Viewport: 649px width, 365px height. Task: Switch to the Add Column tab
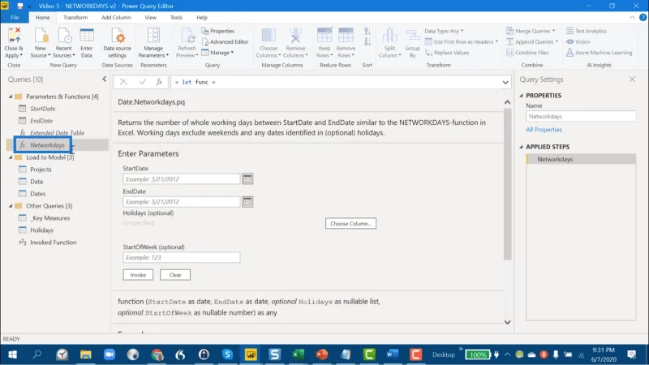tap(116, 17)
